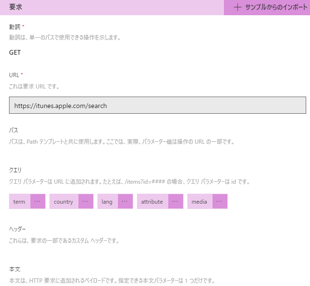Click the クエリ section label

(x=15, y=170)
